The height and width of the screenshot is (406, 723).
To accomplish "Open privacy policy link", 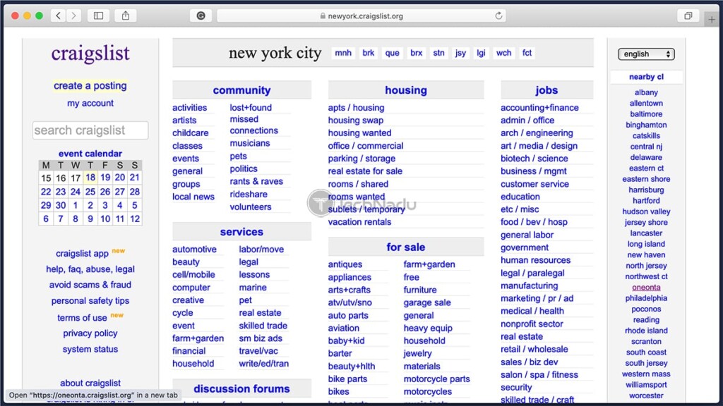I will 90,333.
